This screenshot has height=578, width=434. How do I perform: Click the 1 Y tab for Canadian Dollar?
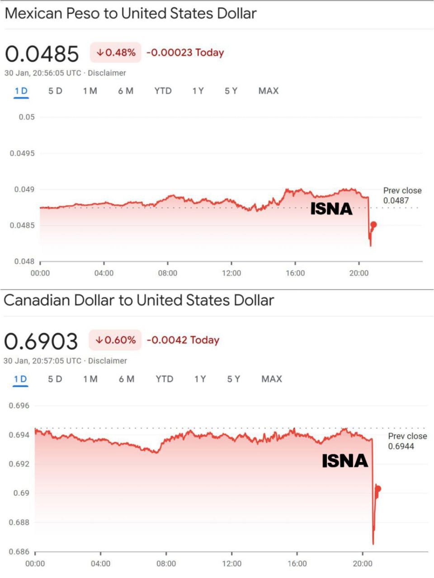click(x=200, y=379)
